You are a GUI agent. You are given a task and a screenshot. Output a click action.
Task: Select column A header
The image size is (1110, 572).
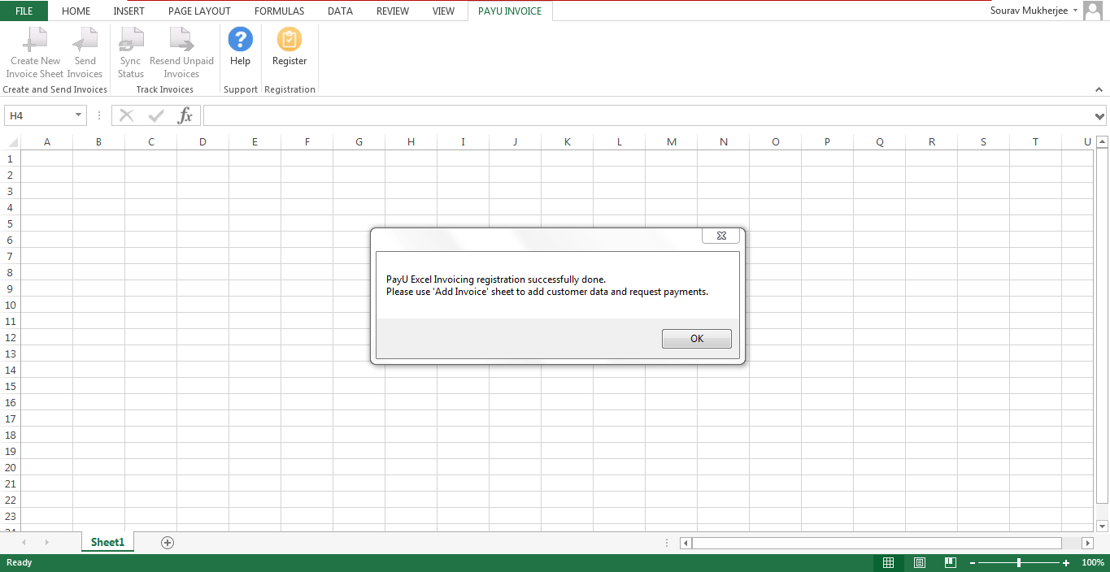coord(47,142)
